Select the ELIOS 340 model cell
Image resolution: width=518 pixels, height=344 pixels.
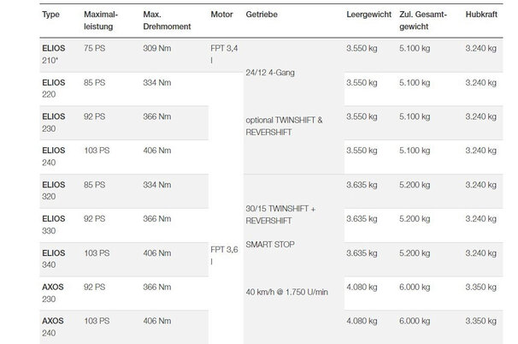pyautogui.click(x=29, y=258)
